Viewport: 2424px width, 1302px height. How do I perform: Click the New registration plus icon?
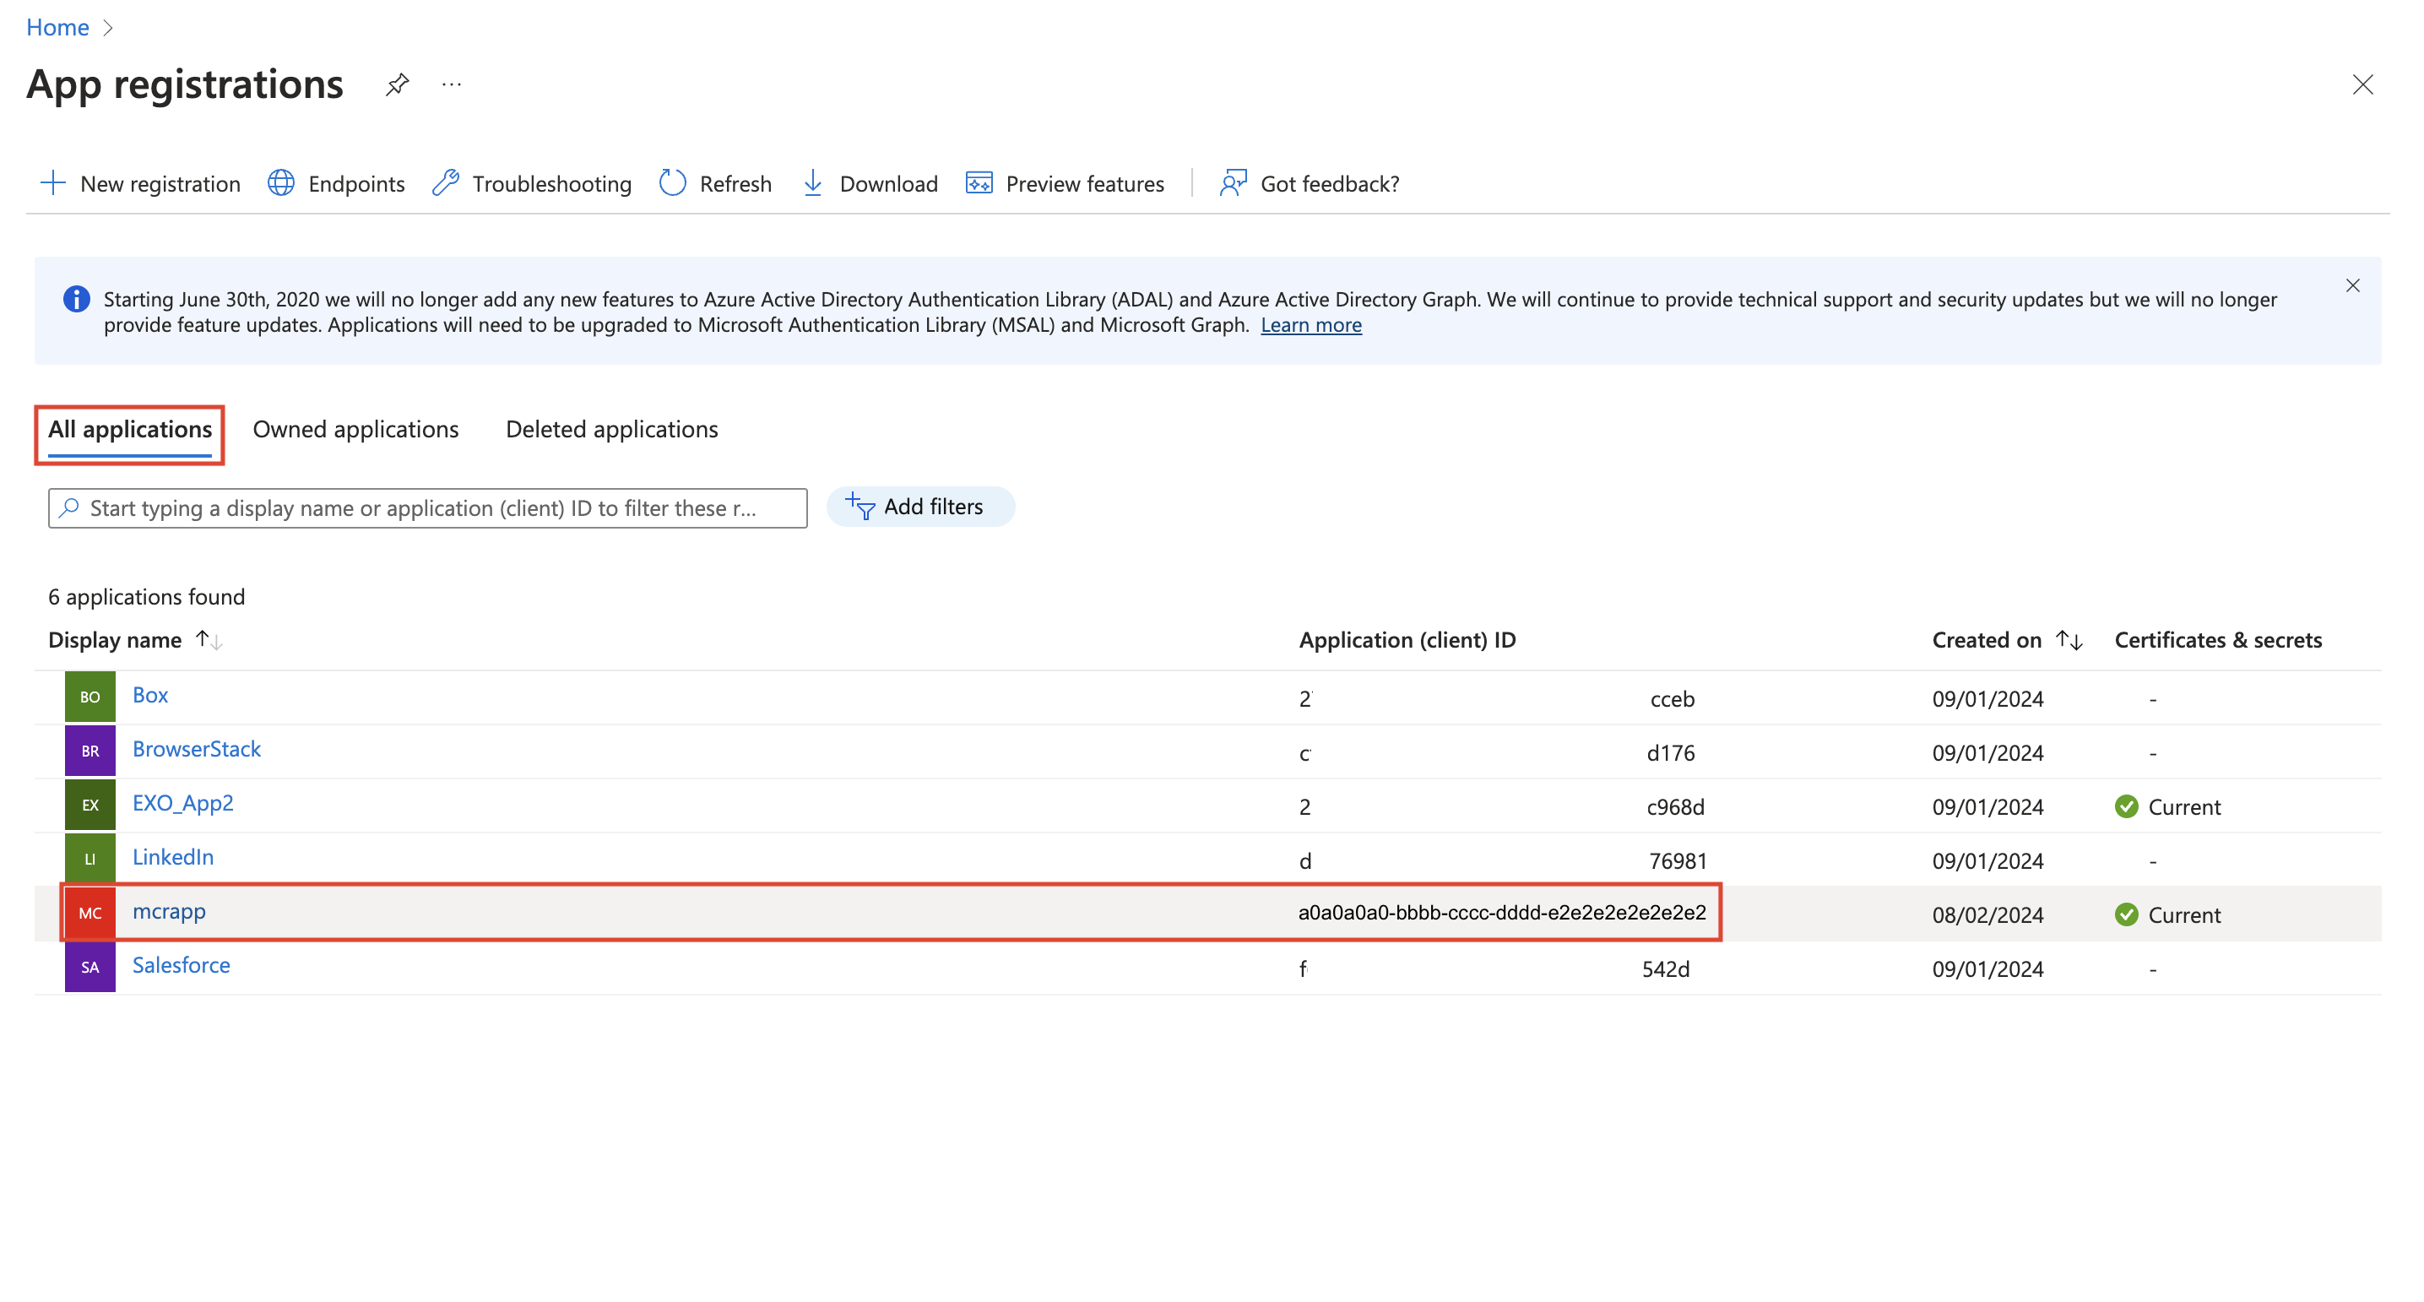click(54, 182)
